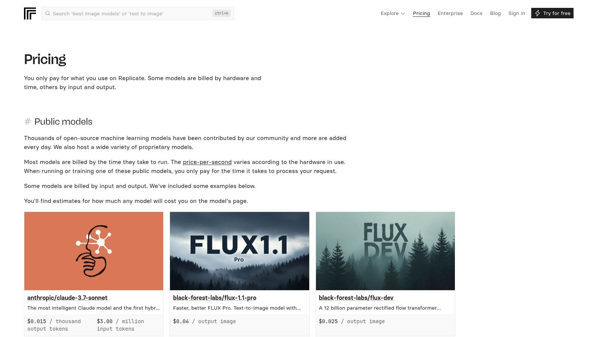Image resolution: width=599 pixels, height=337 pixels.
Task: Click the hash anchor before Public models
Action: pyautogui.click(x=27, y=122)
